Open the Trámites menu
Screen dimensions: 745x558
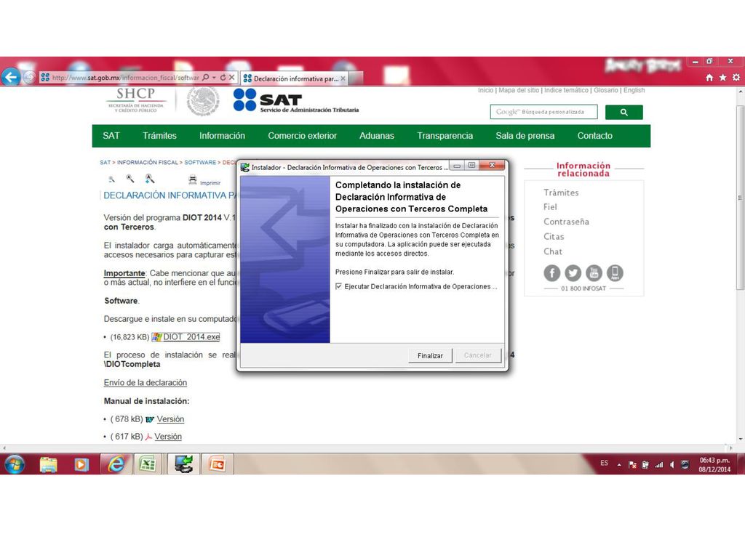click(159, 136)
